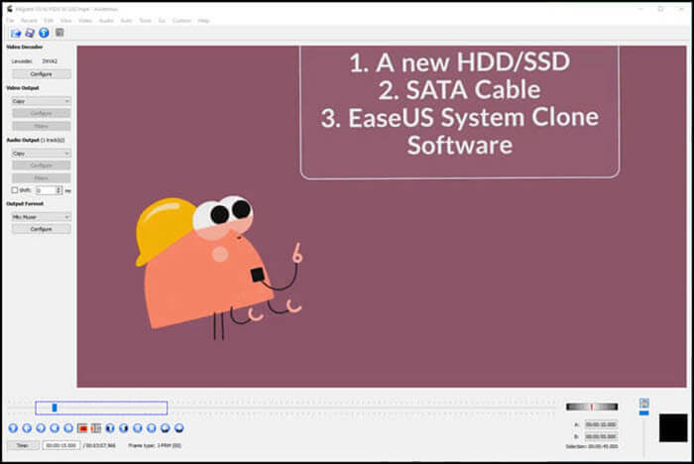The image size is (694, 464).
Task: Jump forward one minute
Action: click(x=178, y=428)
